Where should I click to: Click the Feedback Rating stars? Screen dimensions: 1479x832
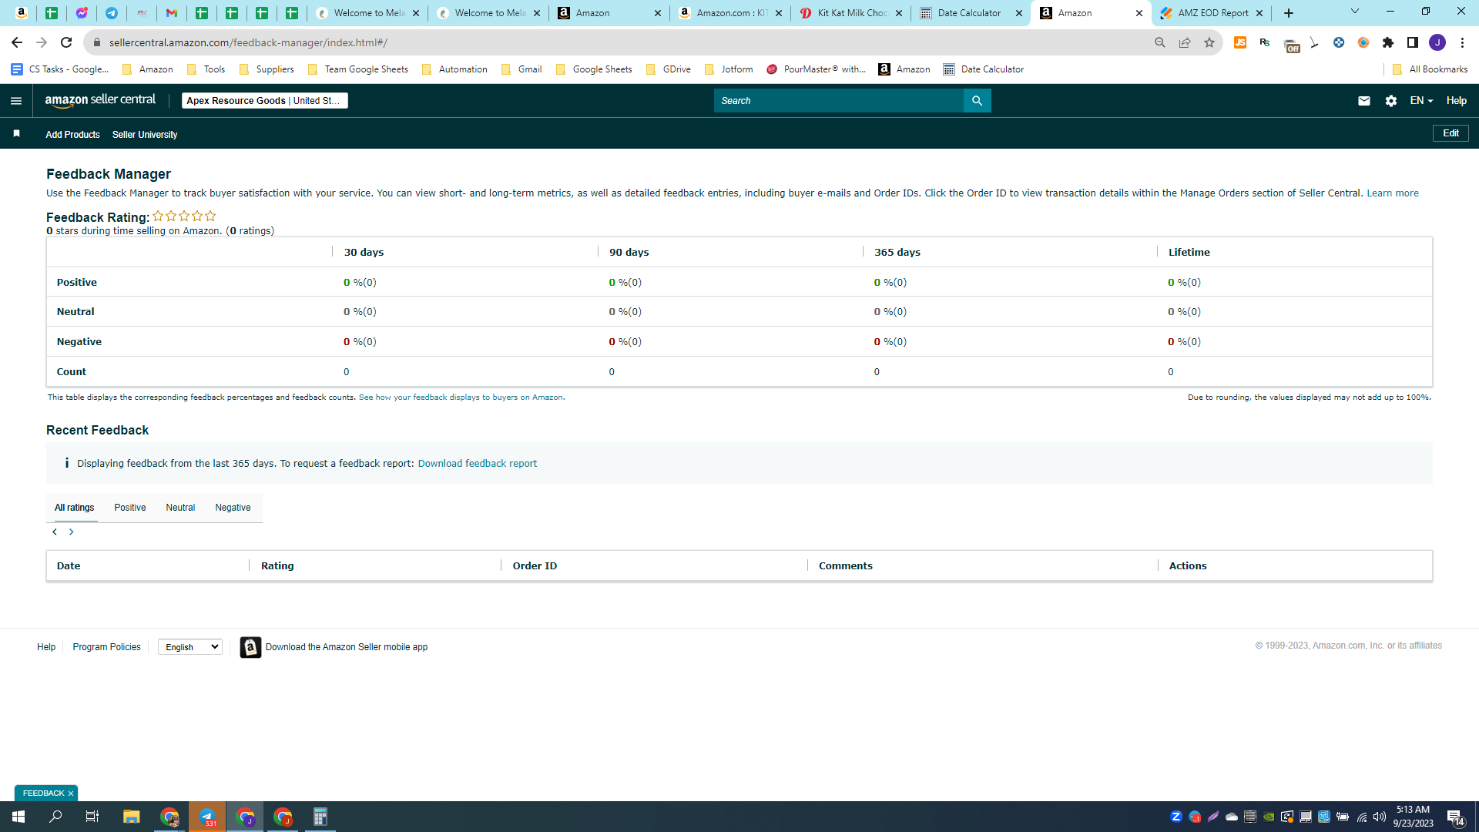point(184,216)
